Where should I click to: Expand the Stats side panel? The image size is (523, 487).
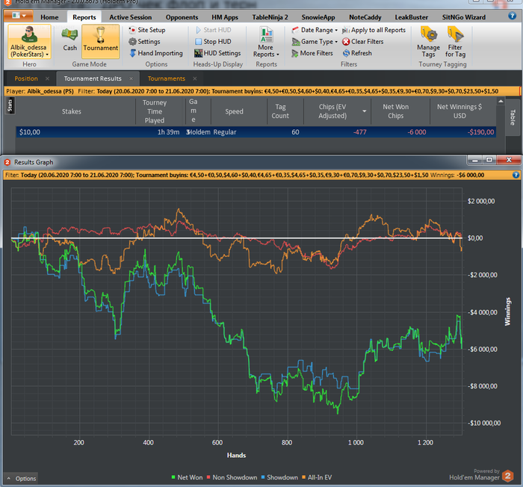(x=10, y=105)
